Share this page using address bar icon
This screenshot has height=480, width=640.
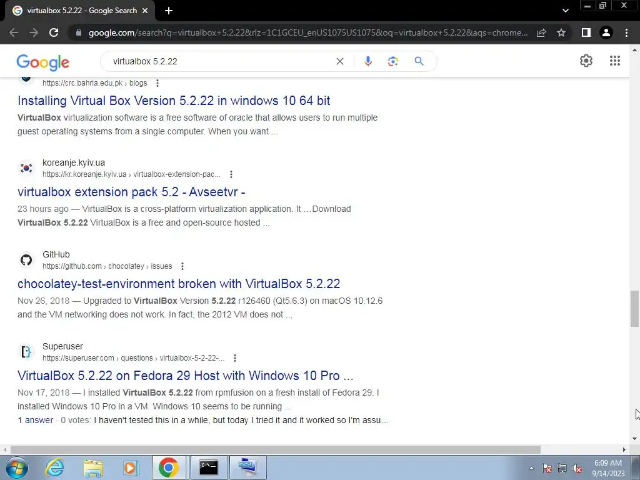(541, 32)
